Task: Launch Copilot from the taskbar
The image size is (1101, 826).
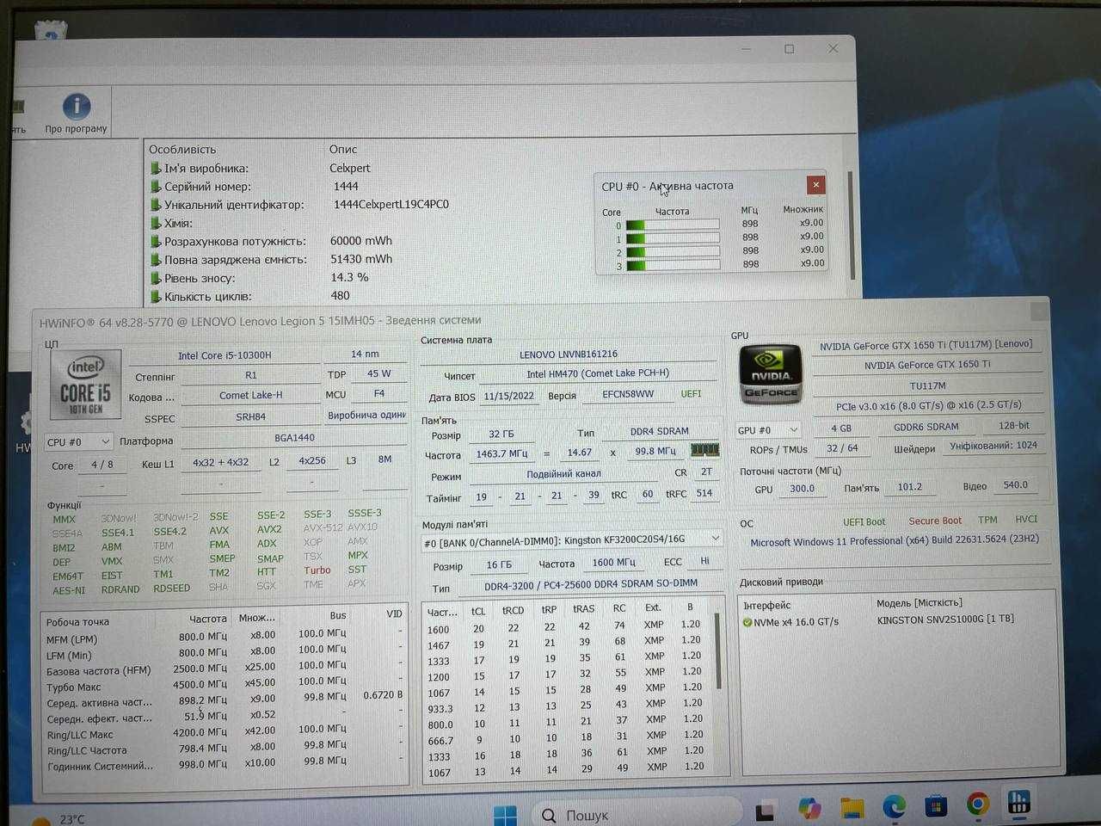Action: pyautogui.click(x=809, y=808)
